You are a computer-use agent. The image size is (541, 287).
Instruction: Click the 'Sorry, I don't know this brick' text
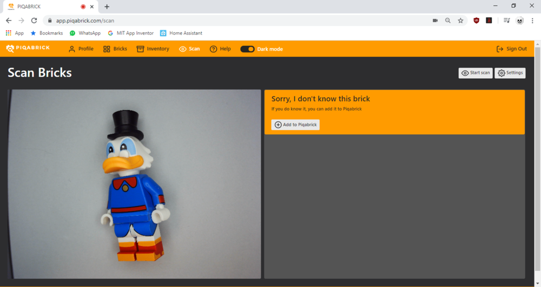pos(320,99)
